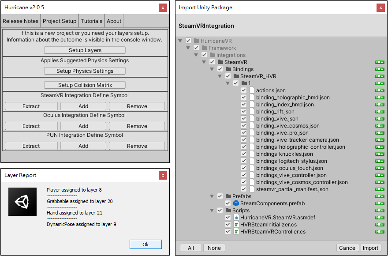Click the folder icon named 1
The width and height of the screenshot is (388, 256).
pos(244,83)
